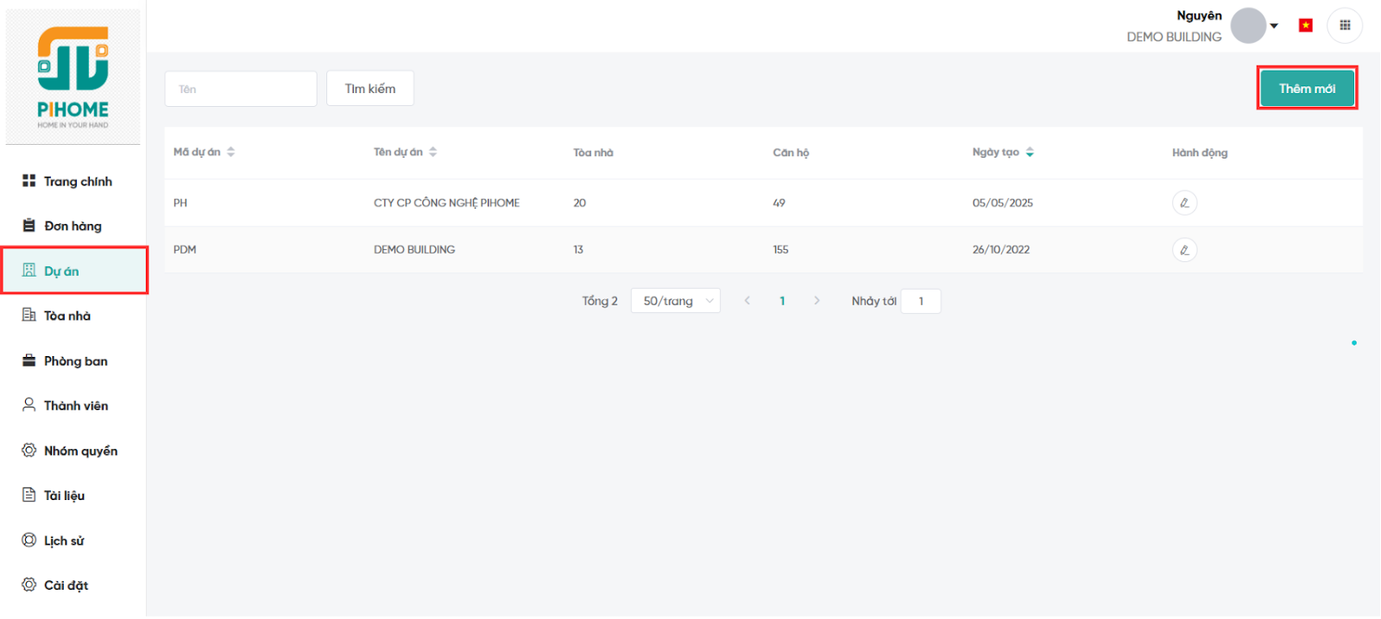Click the Tìm kiếm search button
The height and width of the screenshot is (619, 1381).
coord(369,89)
